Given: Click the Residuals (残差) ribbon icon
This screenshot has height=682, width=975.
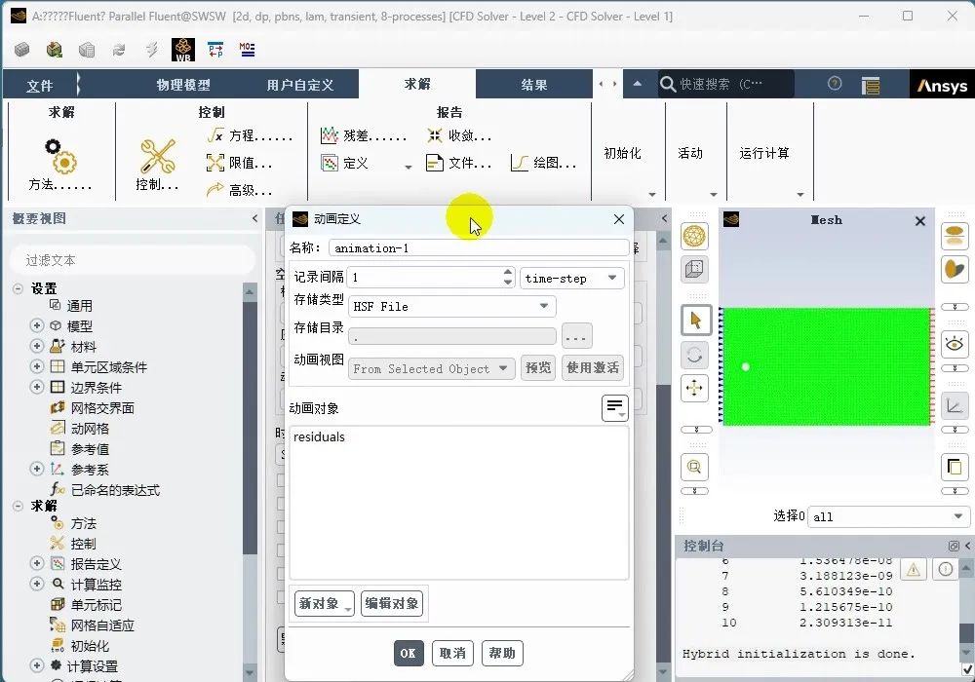Looking at the screenshot, I should pos(330,136).
